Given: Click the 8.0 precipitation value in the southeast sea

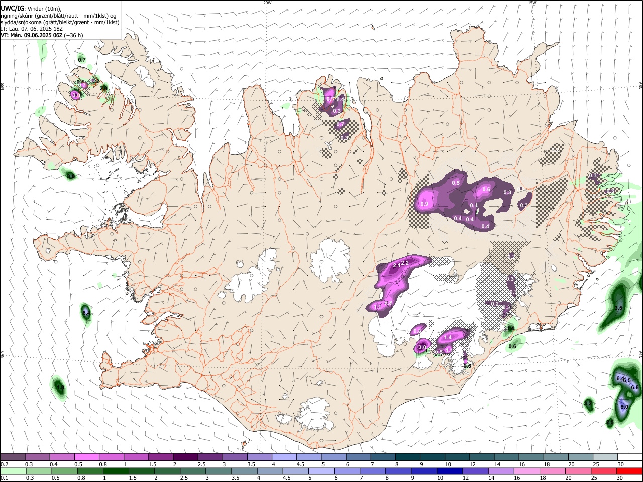Looking at the screenshot, I should pos(624,407).
